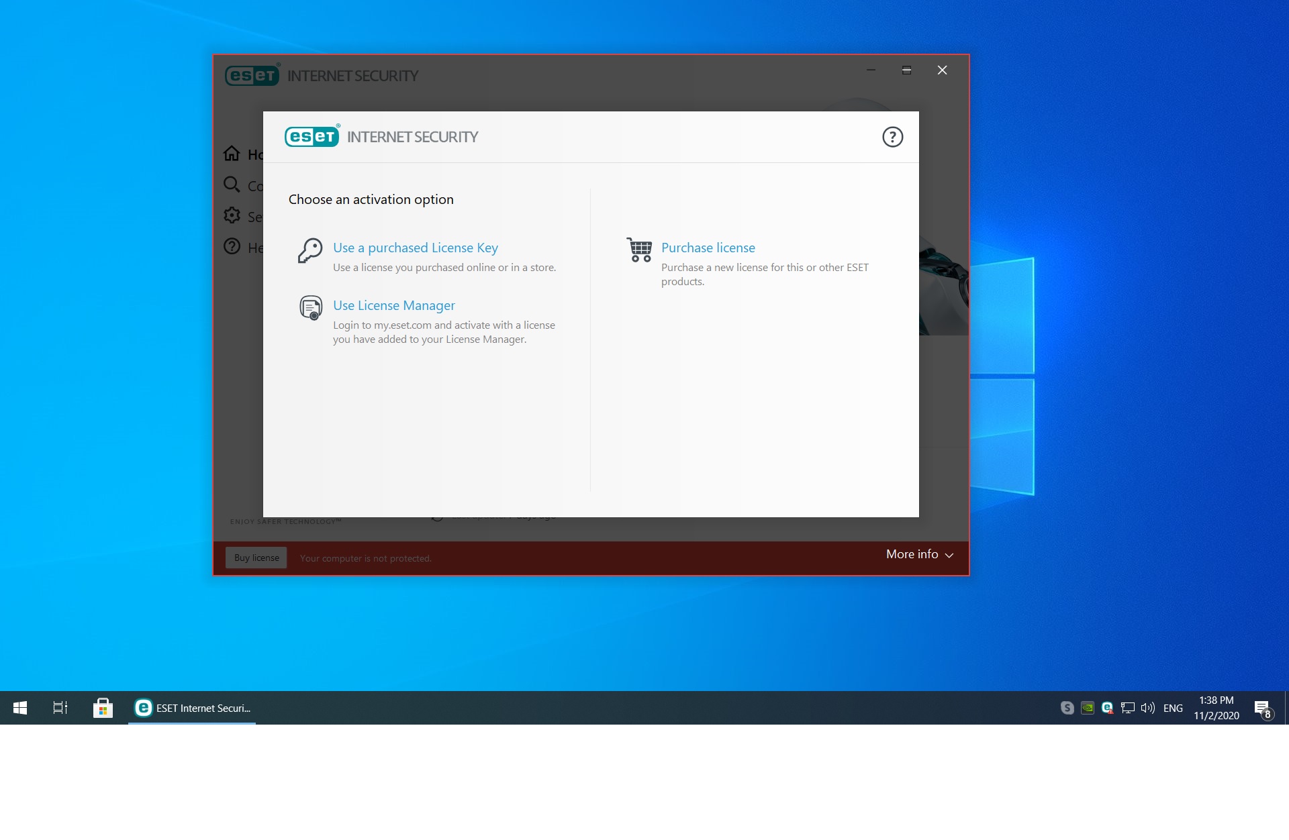
Task: Click the Buy license button
Action: (x=256, y=558)
